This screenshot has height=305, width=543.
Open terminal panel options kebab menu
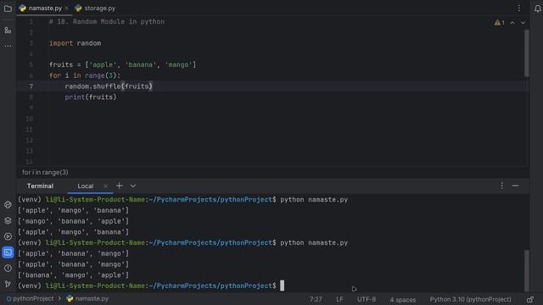501,186
